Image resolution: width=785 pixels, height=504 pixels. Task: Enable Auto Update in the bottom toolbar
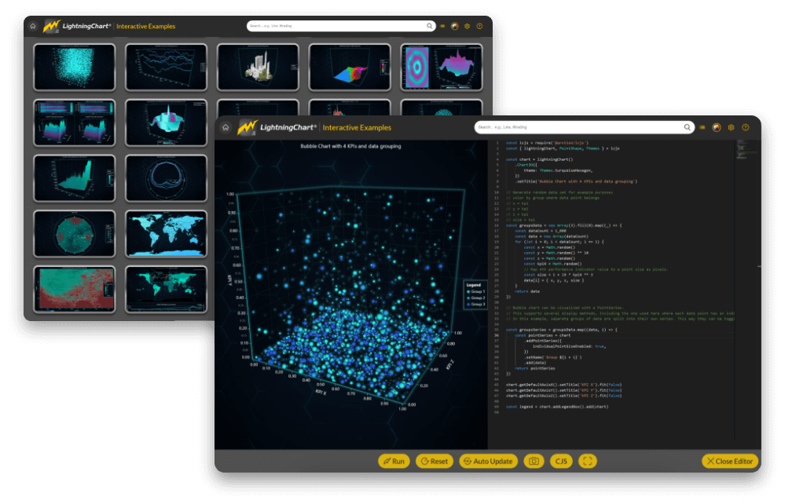click(488, 461)
